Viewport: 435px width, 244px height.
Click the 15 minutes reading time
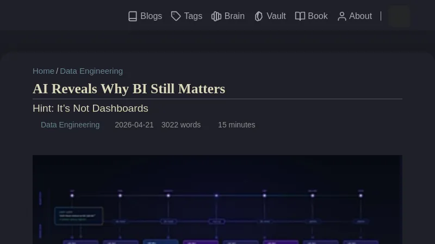237,125
